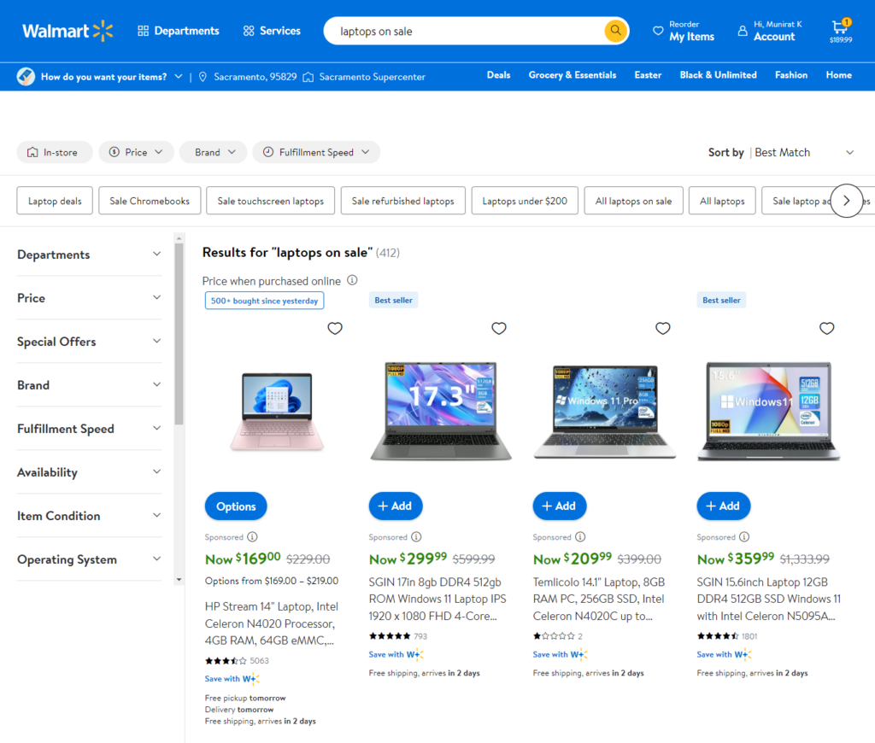The height and width of the screenshot is (743, 875).
Task: Click the 'How do you want your items' icon
Action: point(26,76)
